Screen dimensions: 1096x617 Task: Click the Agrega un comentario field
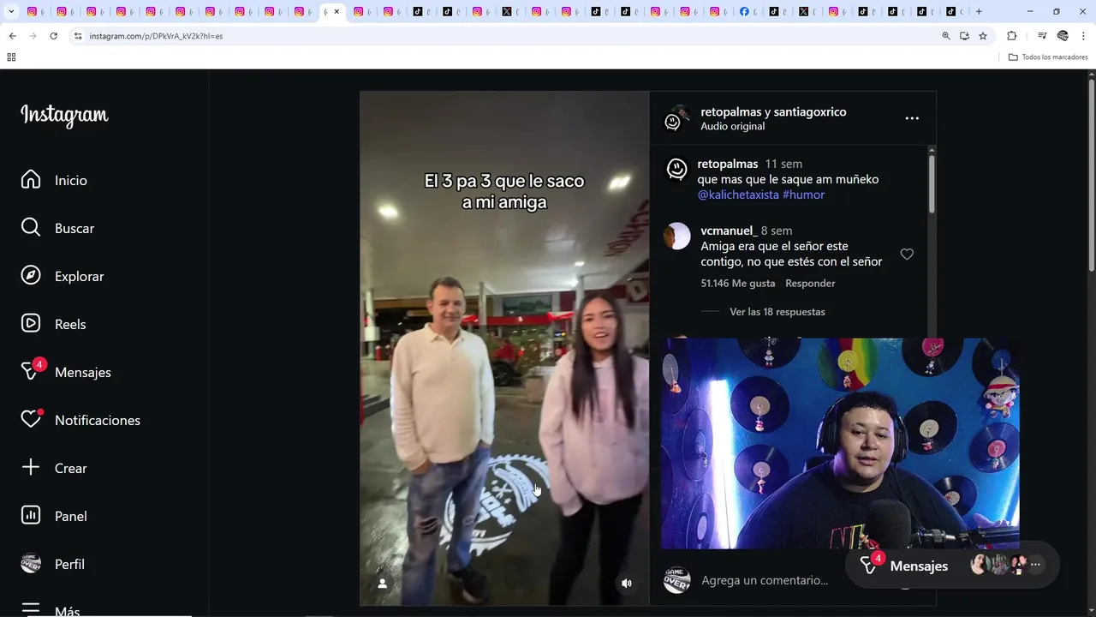765,580
